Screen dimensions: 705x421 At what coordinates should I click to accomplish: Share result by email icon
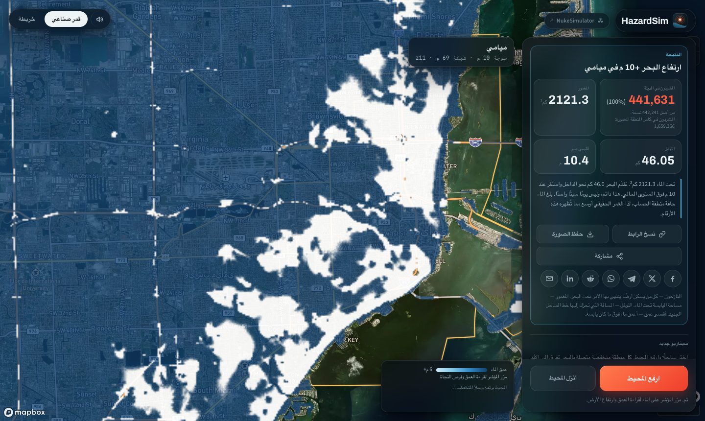pyautogui.click(x=549, y=279)
